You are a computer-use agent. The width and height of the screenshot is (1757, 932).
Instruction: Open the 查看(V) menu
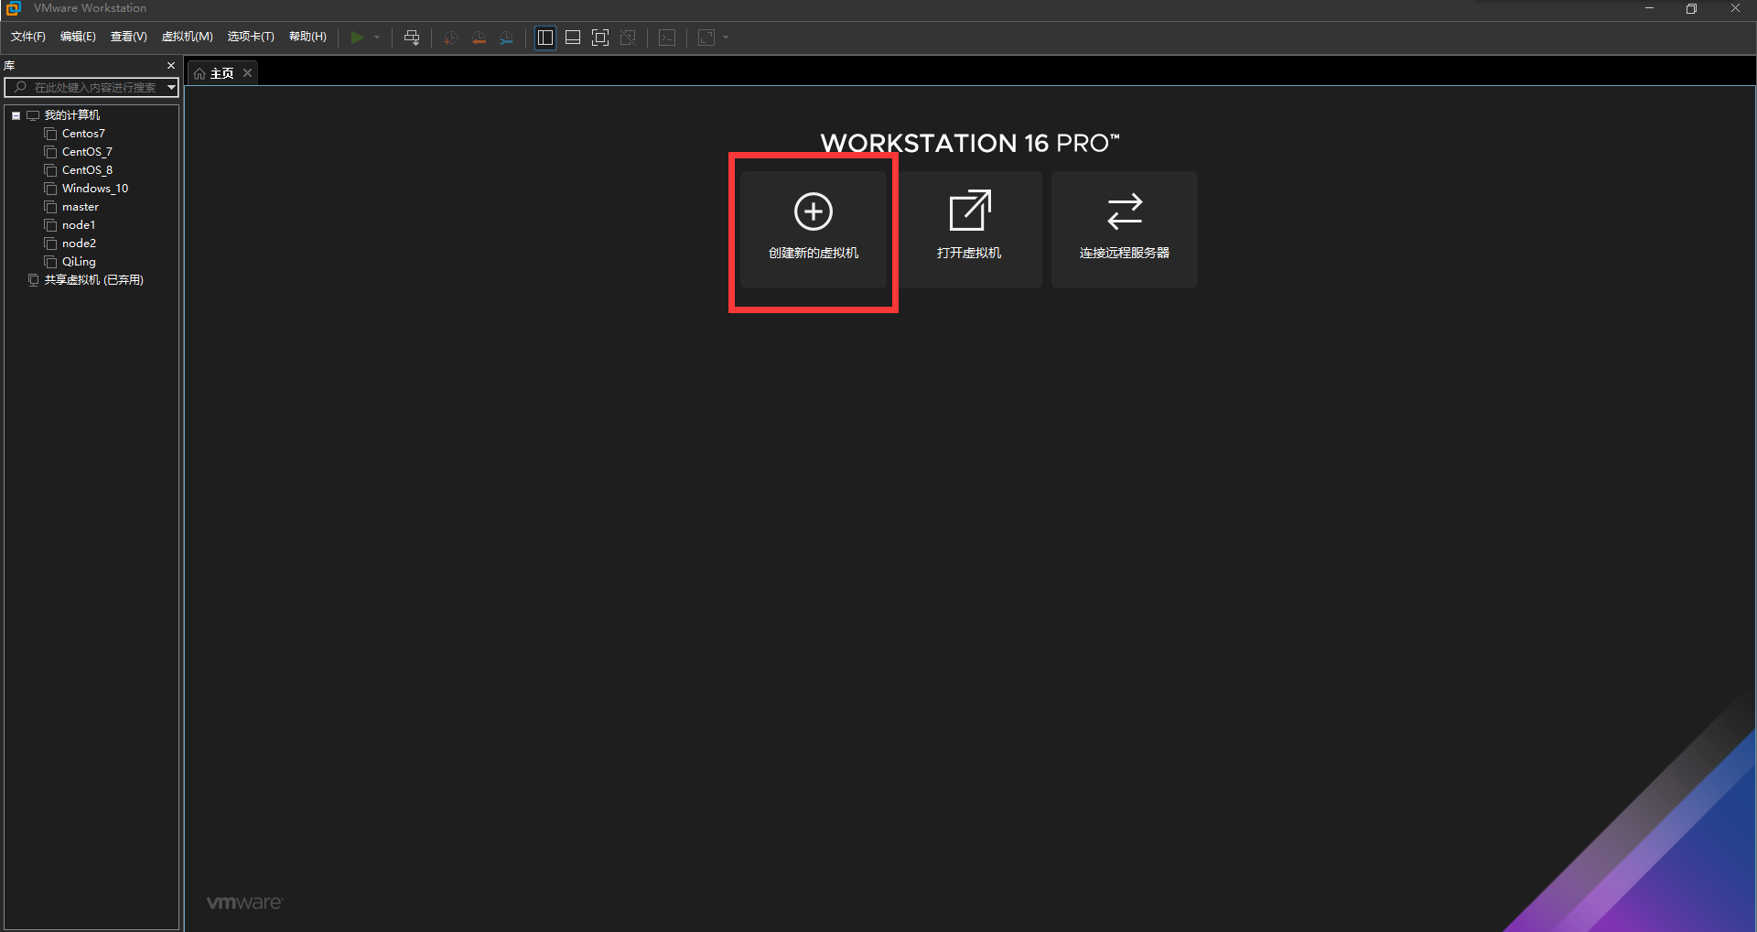[129, 37]
